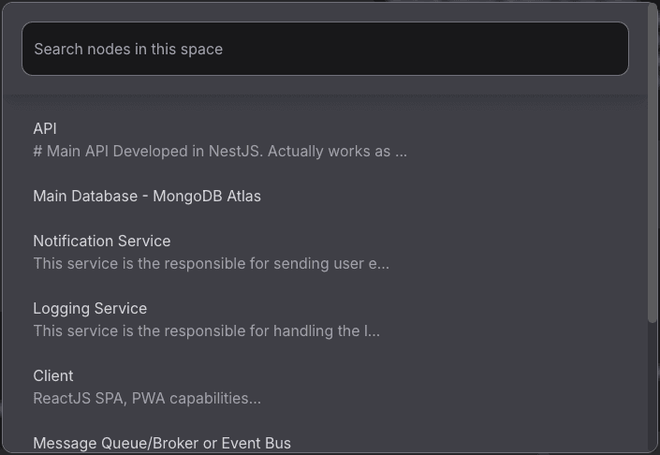Click the word 'Logging' in service title
660x455 pixels.
[x=60, y=309]
